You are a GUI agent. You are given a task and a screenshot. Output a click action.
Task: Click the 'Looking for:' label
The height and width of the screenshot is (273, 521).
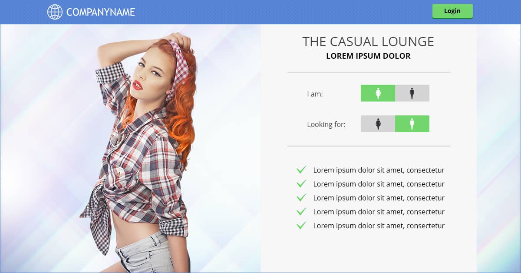tap(326, 124)
